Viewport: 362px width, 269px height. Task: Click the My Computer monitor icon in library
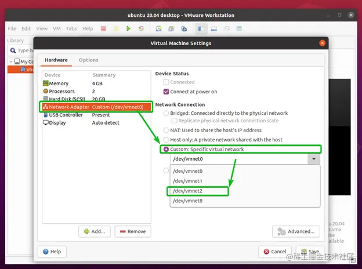coord(17,61)
